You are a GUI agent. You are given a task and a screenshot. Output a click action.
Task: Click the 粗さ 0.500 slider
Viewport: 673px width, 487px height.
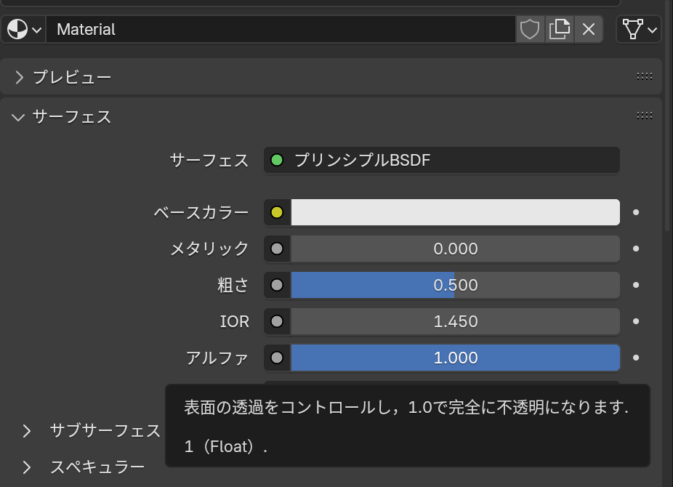(x=456, y=285)
